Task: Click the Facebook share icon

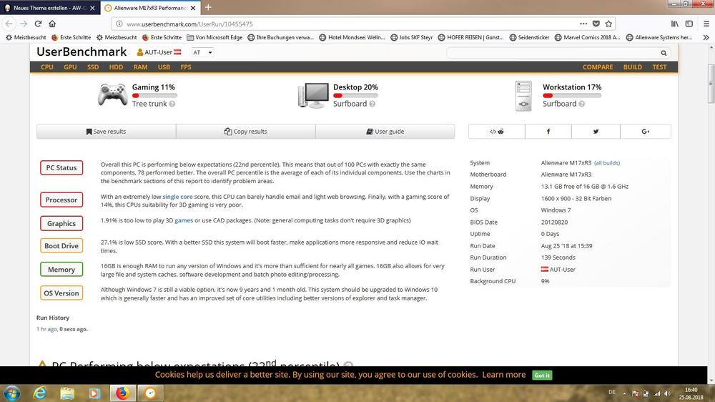Action: coord(548,132)
